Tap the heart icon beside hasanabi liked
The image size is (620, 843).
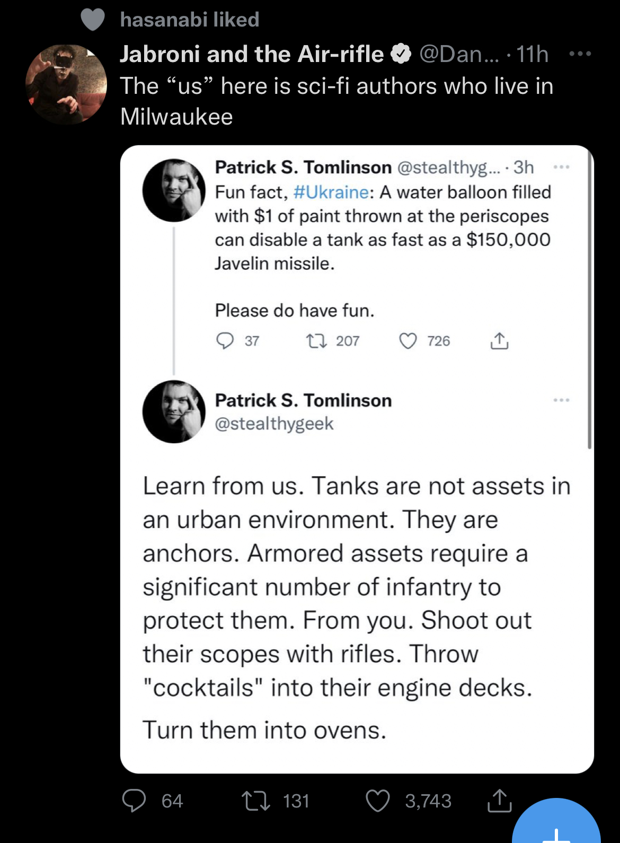pyautogui.click(x=93, y=20)
